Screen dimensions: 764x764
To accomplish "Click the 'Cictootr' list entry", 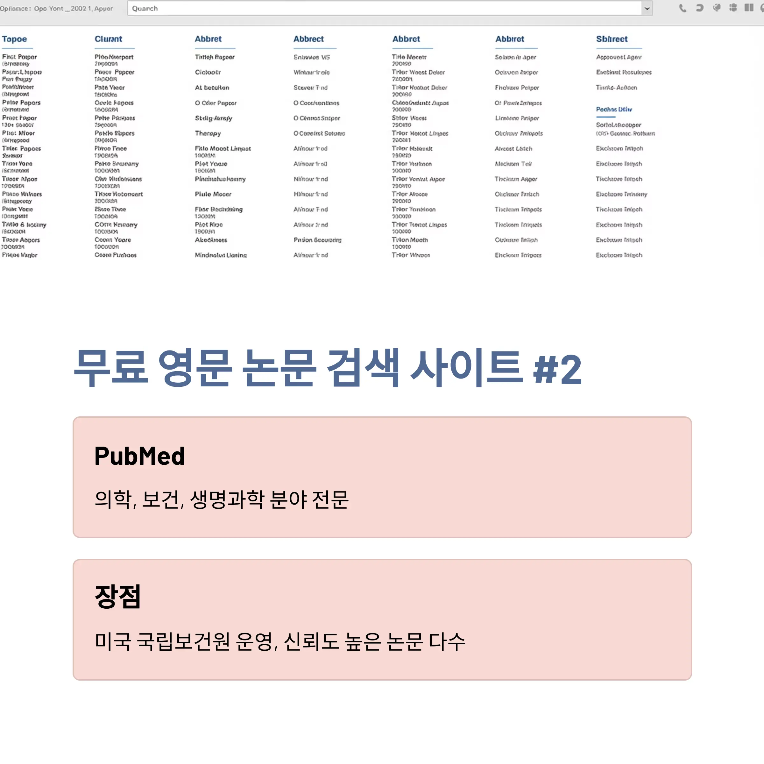I will coord(208,72).
